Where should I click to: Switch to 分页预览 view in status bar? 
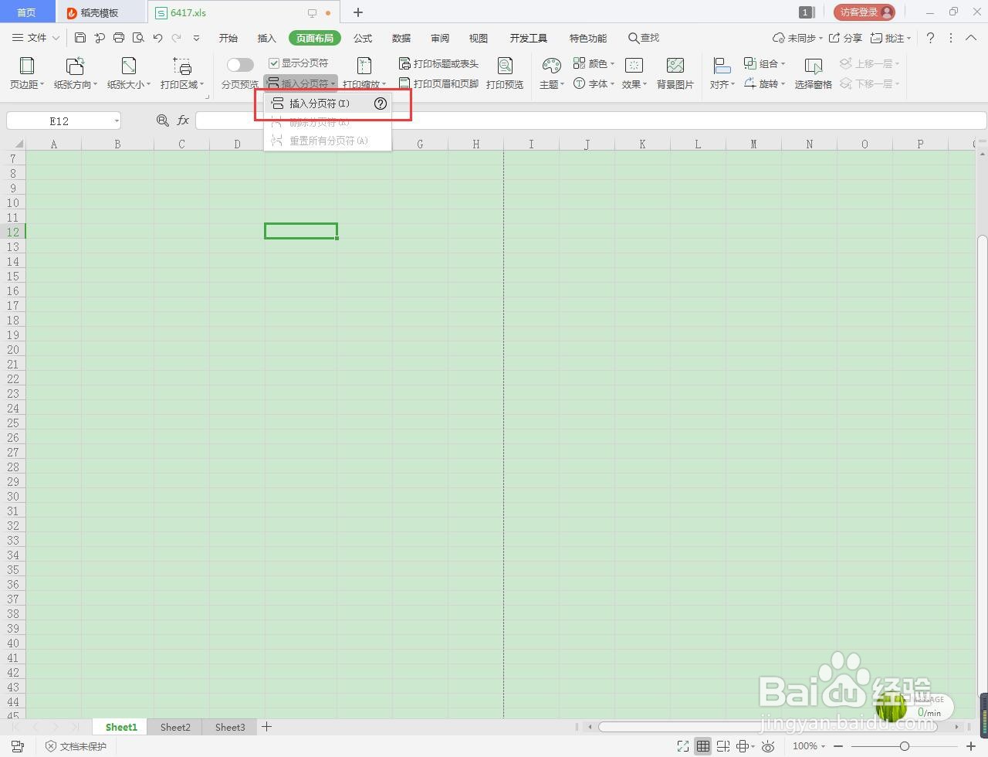point(724,746)
